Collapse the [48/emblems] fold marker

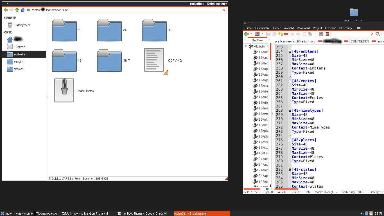[290, 51]
